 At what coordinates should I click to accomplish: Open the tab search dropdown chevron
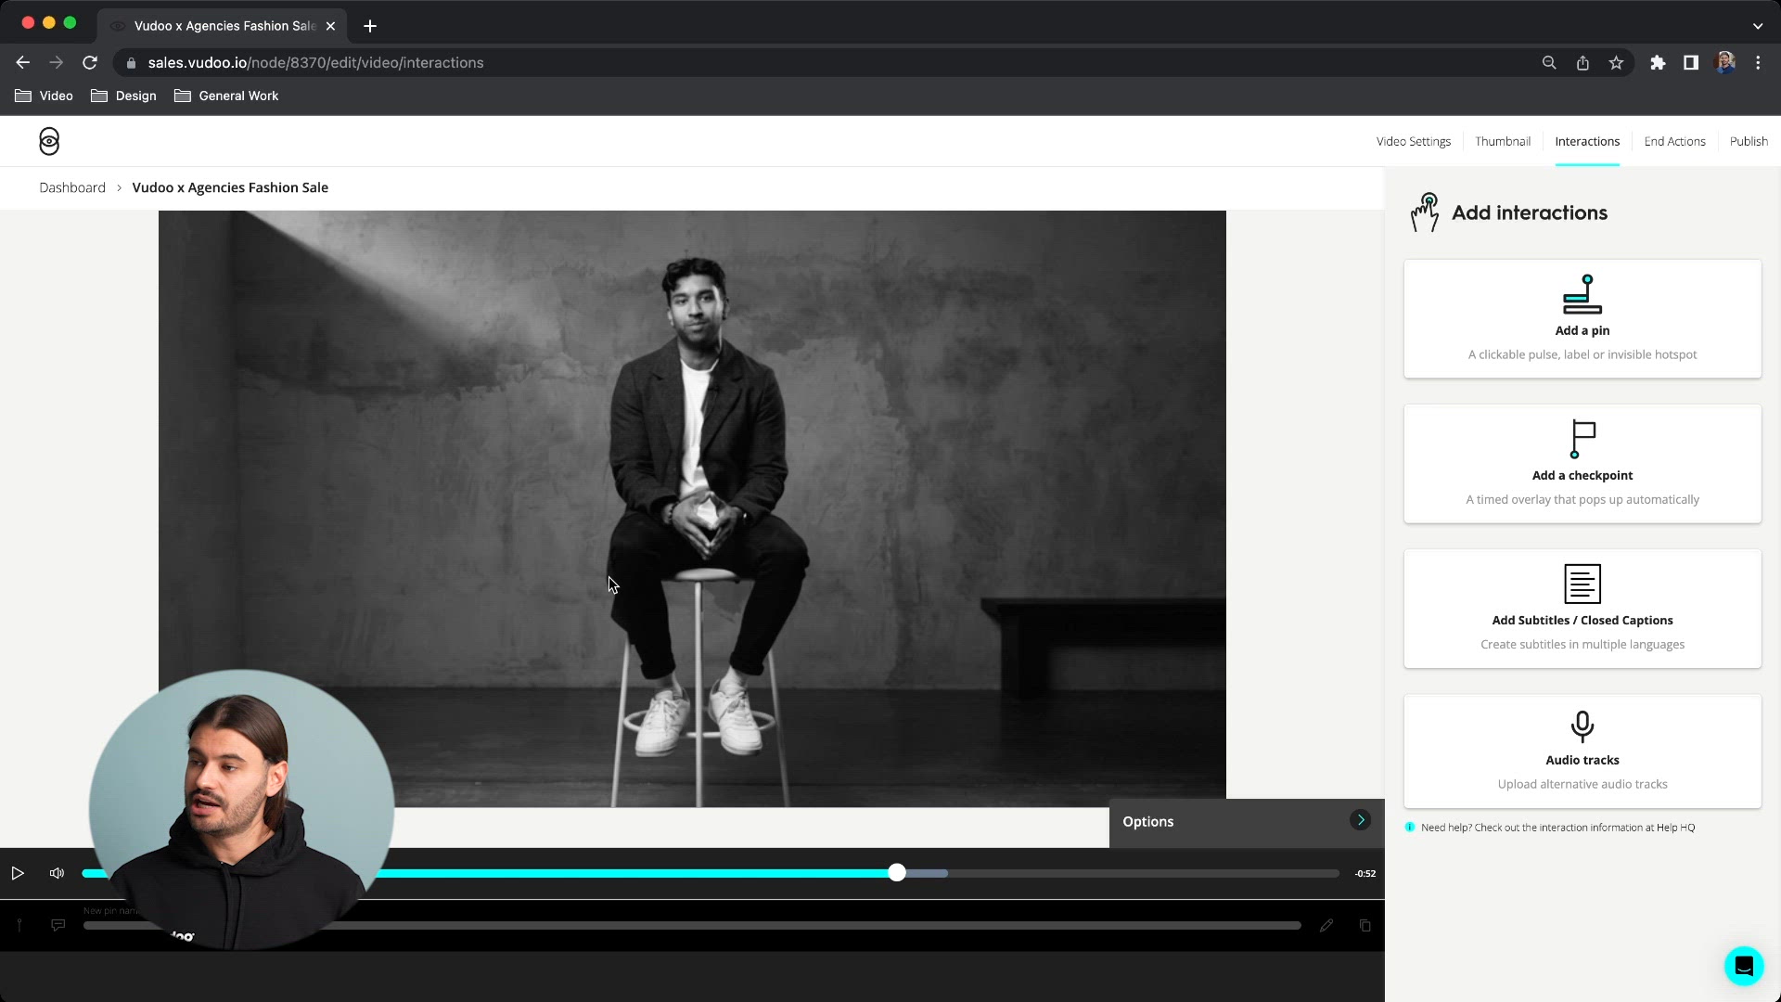1758,26
